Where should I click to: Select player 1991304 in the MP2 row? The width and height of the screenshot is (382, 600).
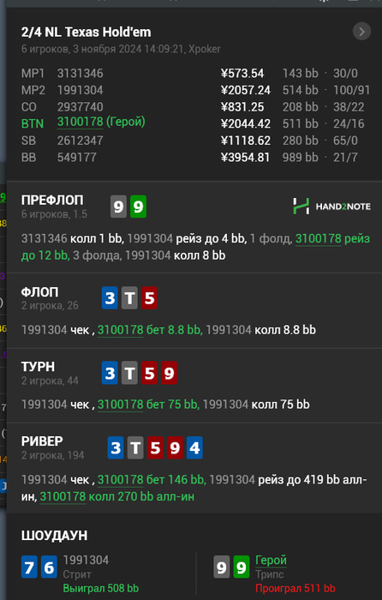pyautogui.click(x=80, y=90)
